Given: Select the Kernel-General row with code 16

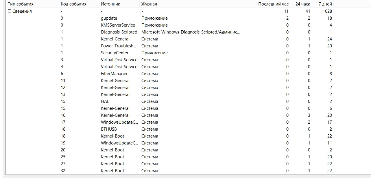Looking at the screenshot, I should click(x=115, y=115).
